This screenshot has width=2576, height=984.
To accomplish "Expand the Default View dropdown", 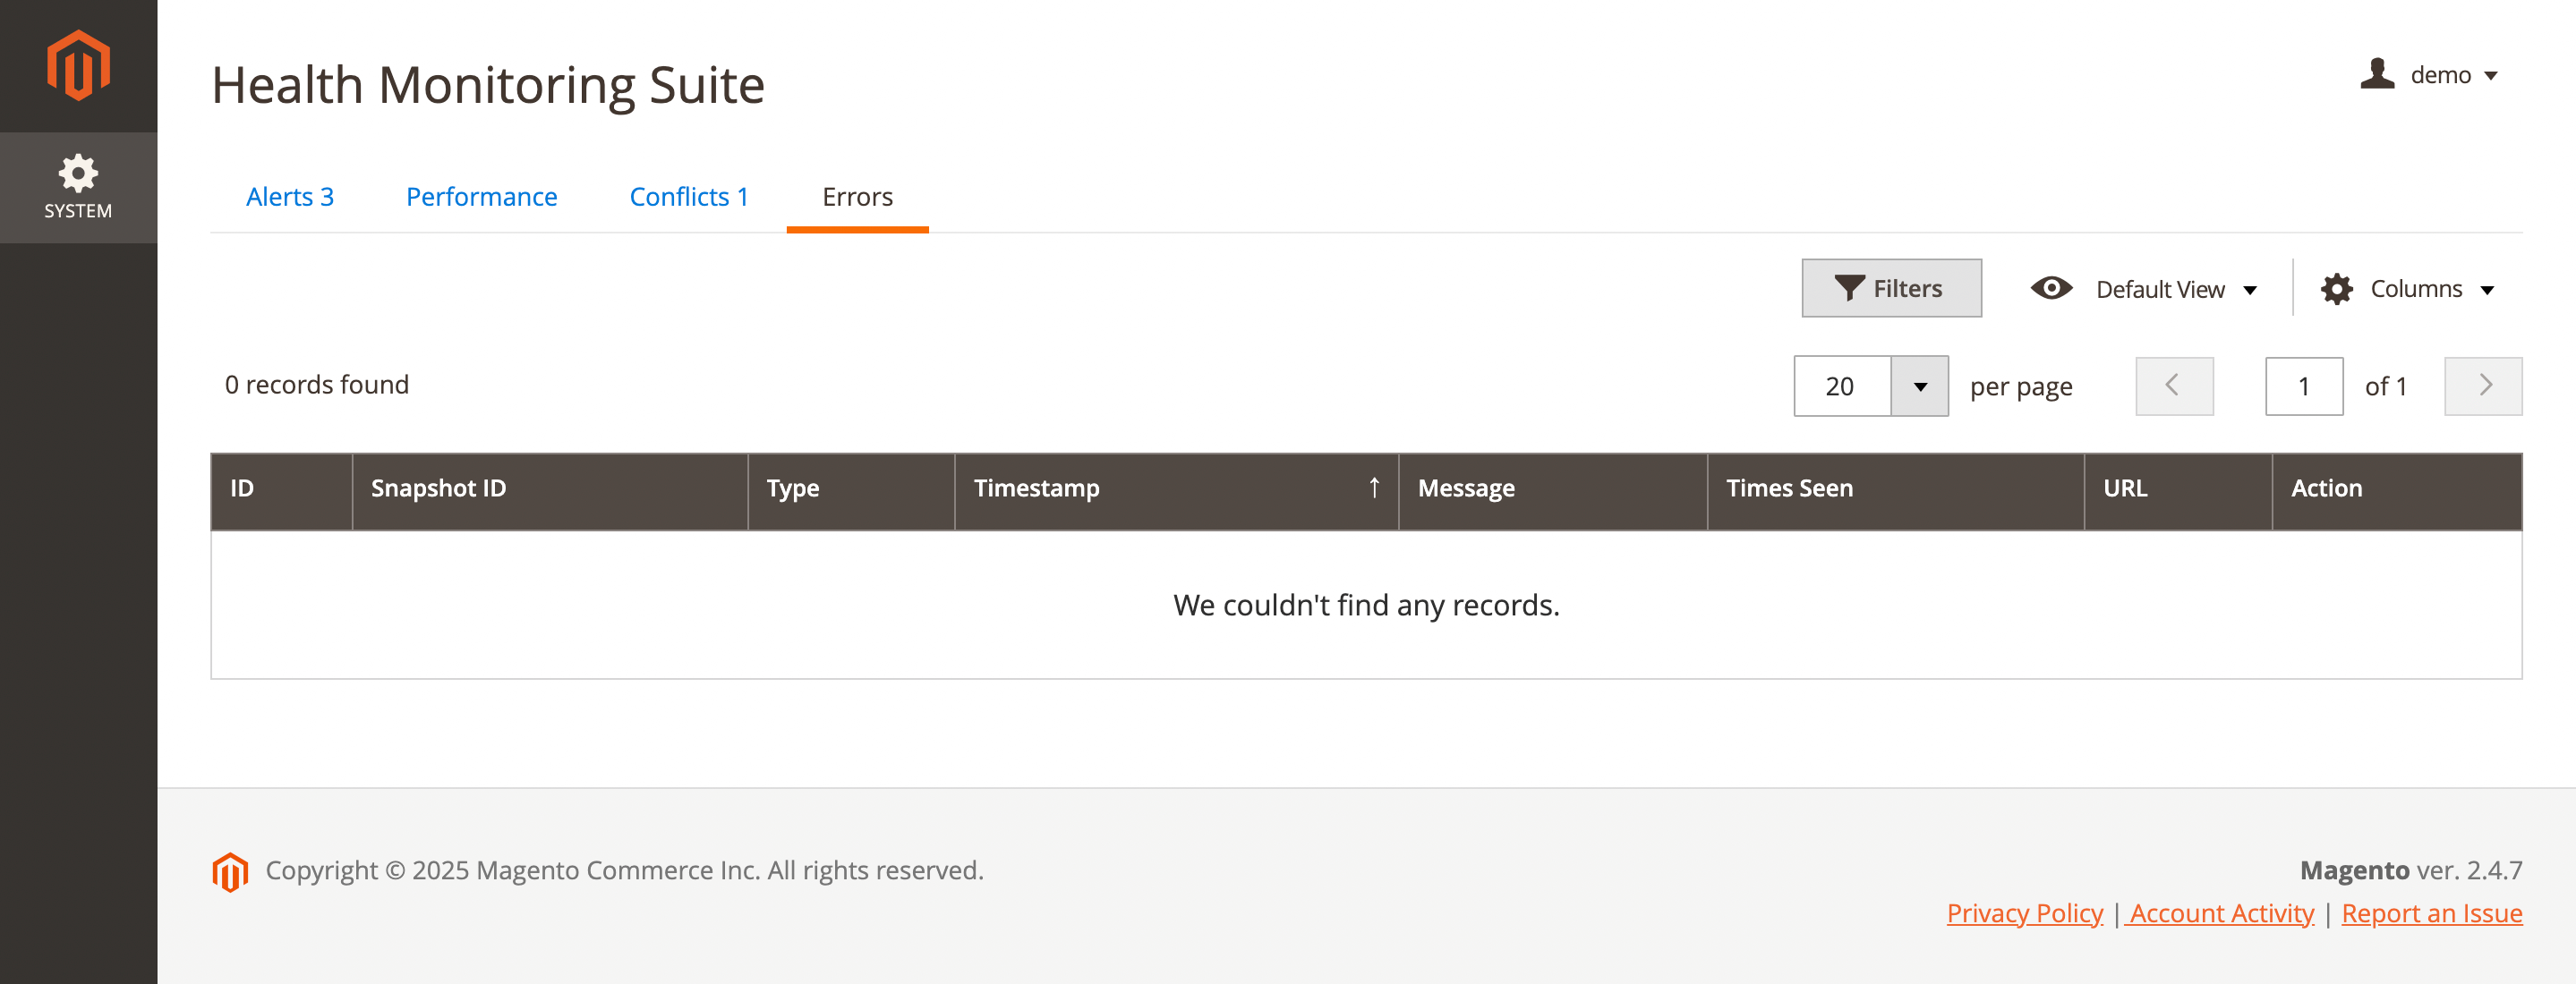I will point(2176,290).
